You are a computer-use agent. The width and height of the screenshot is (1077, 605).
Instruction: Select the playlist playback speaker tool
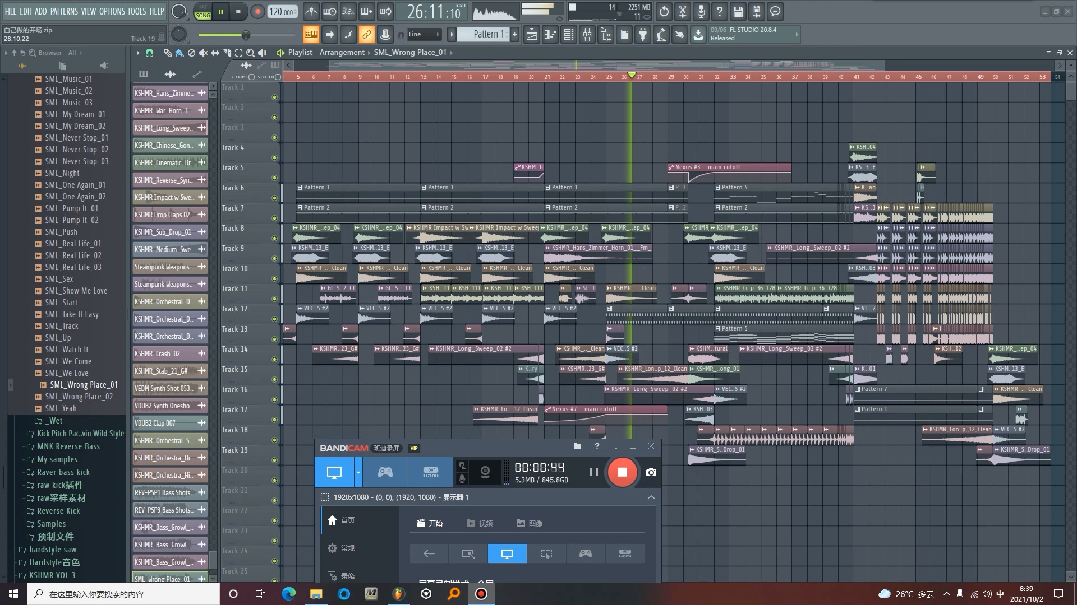click(x=262, y=53)
